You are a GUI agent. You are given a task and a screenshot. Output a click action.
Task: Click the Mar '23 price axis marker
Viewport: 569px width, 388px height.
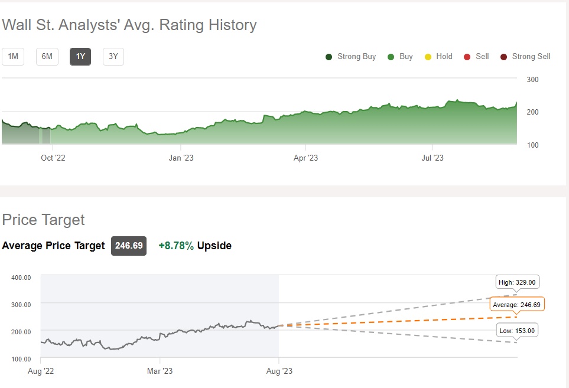160,371
